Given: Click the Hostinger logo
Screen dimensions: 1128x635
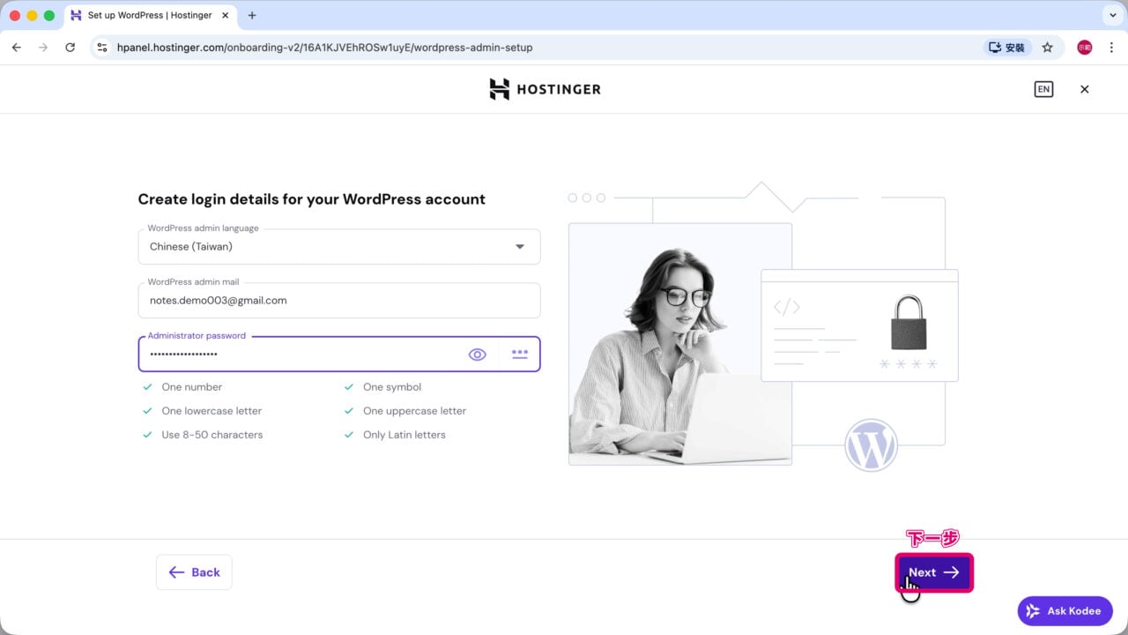Looking at the screenshot, I should click(x=545, y=89).
